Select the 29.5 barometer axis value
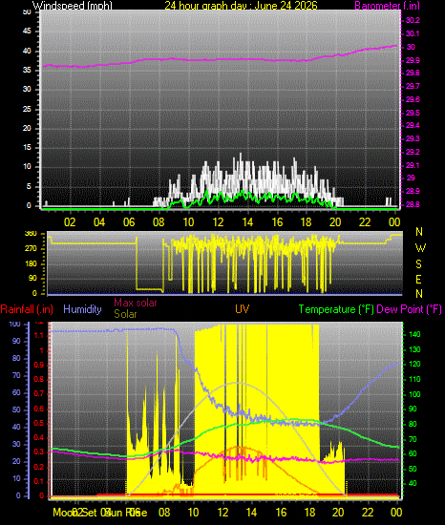445x525 pixels. [413, 113]
